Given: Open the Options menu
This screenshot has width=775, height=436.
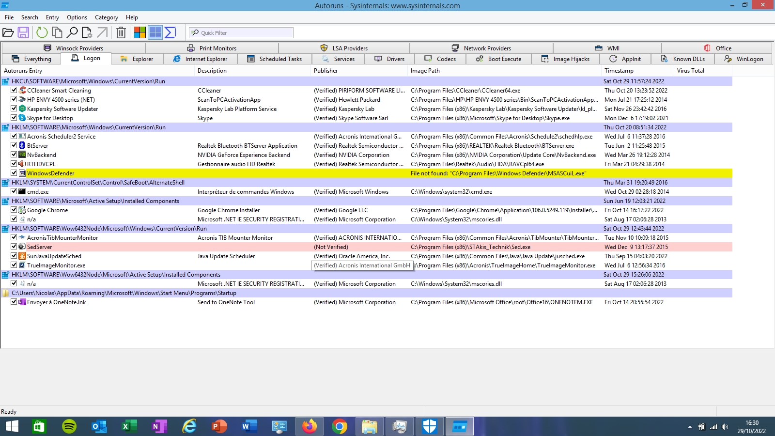Looking at the screenshot, I should click(77, 17).
